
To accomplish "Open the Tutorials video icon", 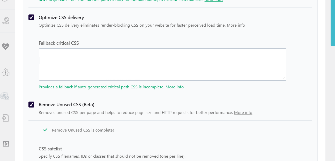I will coord(6,144).
